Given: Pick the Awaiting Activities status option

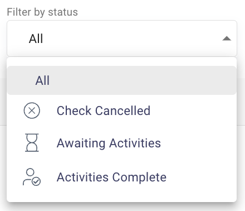Looking at the screenshot, I should point(121,143).
